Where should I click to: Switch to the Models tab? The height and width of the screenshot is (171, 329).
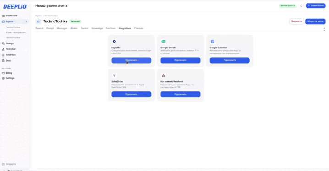[x=74, y=28]
